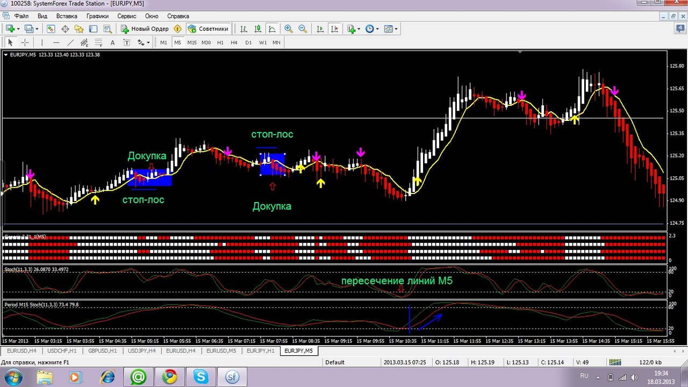The height and width of the screenshot is (387, 688).
Task: Expand the Profiles dropdown arrow
Action: click(37, 28)
